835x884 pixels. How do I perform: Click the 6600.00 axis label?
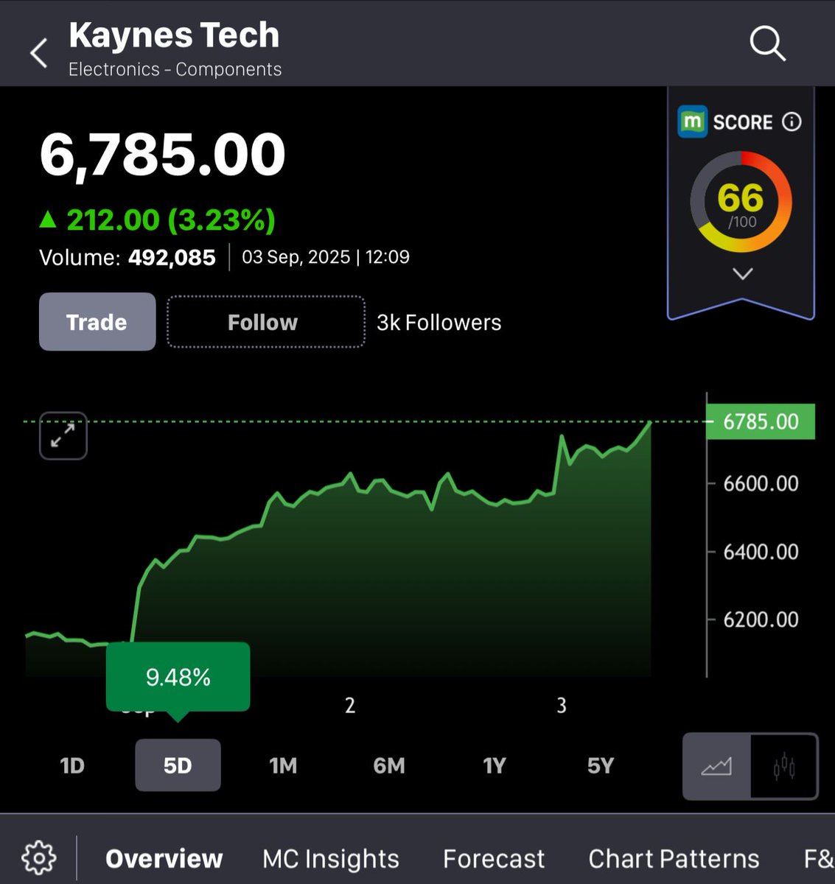(761, 484)
